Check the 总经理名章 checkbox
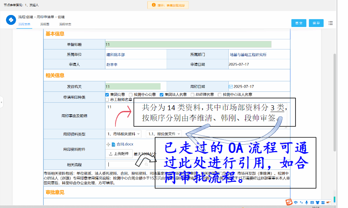348x208 pixels. [192, 95]
